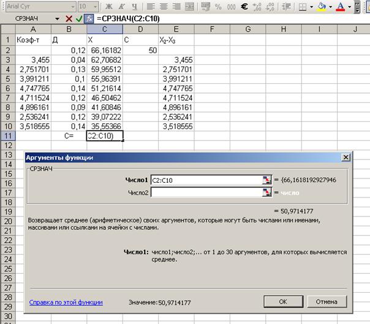Select header cell Коэф-т

click(x=33, y=40)
